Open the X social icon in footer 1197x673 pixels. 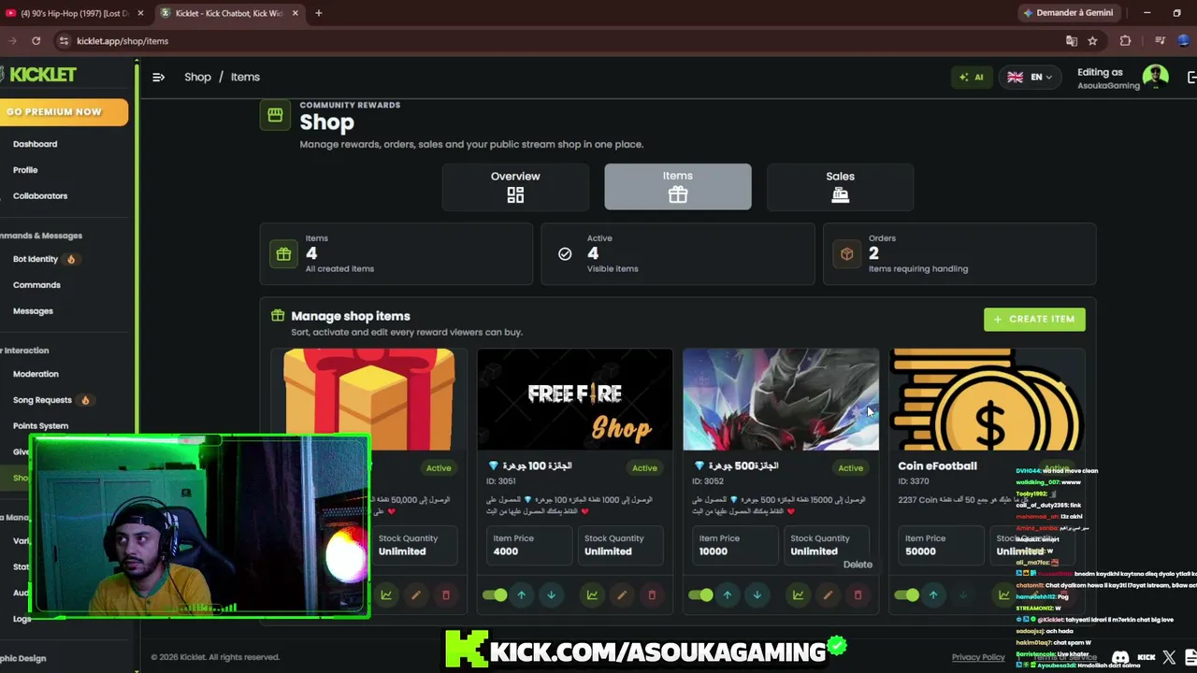tap(1169, 657)
